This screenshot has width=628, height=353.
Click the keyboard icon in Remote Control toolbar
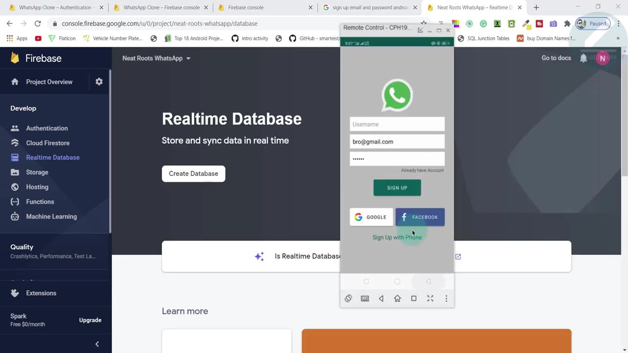[x=365, y=299]
